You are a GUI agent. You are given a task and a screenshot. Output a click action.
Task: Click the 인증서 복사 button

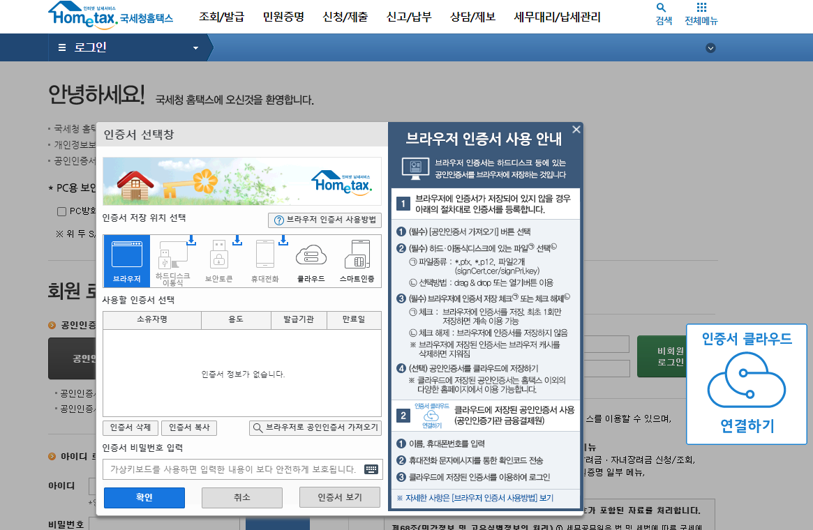click(x=188, y=427)
